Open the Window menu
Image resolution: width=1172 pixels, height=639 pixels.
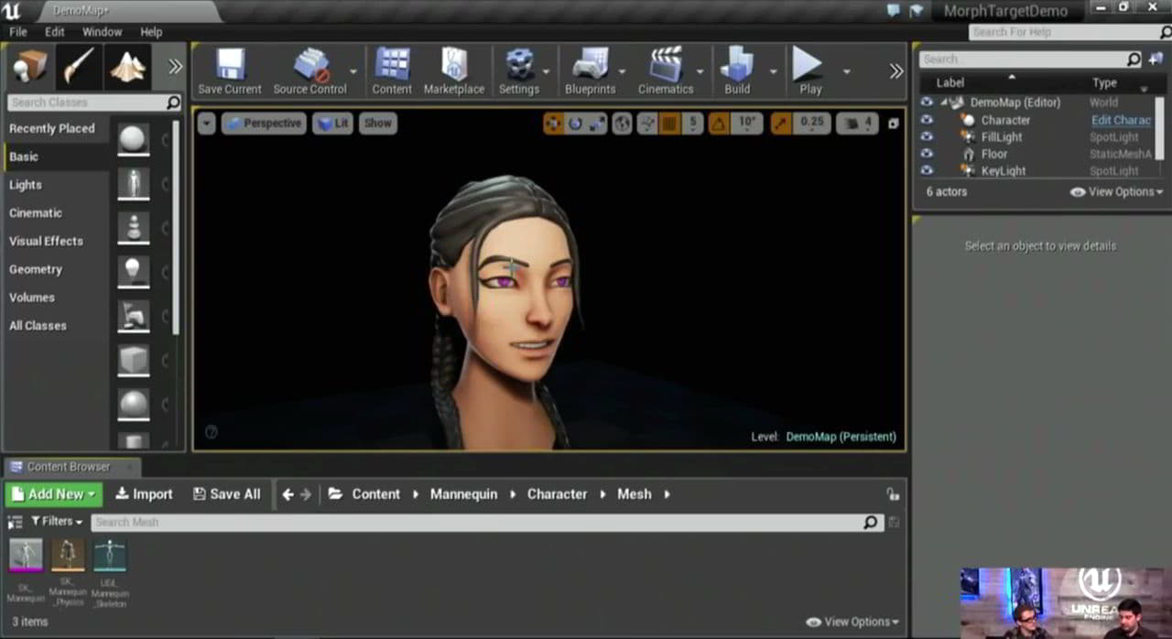(102, 31)
